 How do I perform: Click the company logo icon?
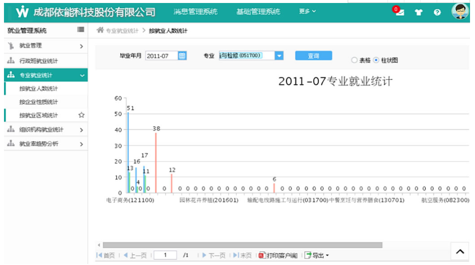tap(22, 11)
